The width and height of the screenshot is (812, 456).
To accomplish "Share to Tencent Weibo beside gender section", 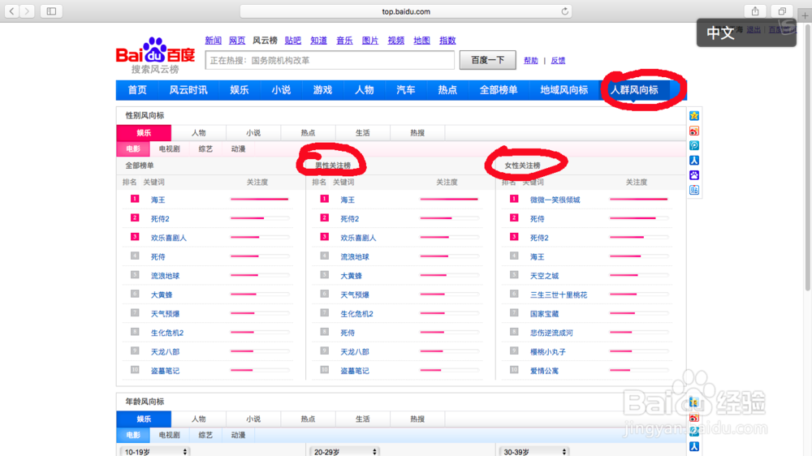I will click(694, 145).
